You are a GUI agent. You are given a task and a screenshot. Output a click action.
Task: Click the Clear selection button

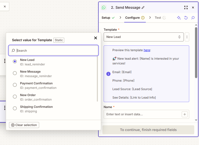tap(24, 125)
